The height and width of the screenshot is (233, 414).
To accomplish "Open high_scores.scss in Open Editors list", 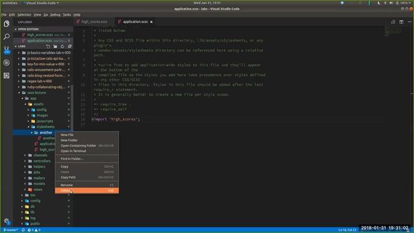I will tap(43, 35).
